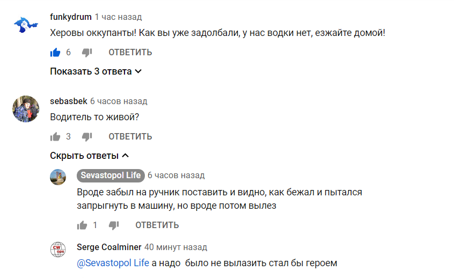The image size is (454, 278).
Task: Click the chevron next to "Показать 3 ответа"
Action: point(138,71)
